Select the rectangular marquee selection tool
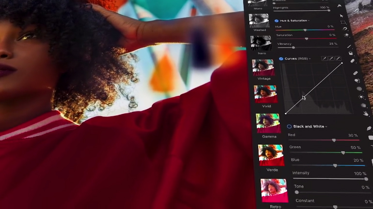This screenshot has height=209, width=373. 343,22
